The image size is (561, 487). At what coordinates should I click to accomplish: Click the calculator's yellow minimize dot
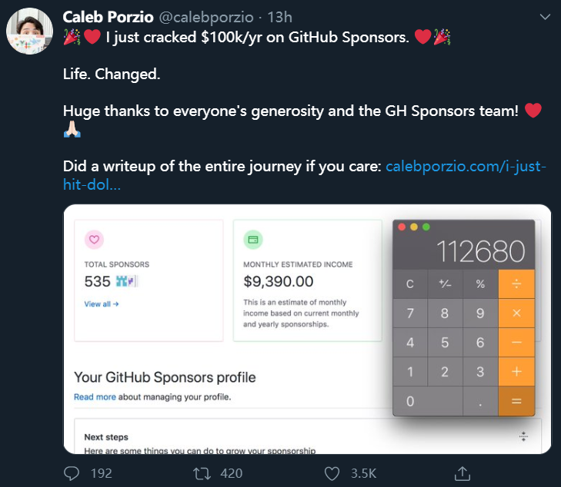click(x=413, y=227)
